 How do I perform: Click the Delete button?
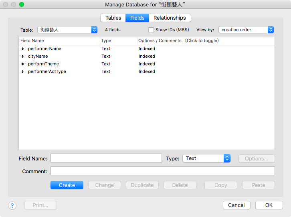[x=180, y=185]
